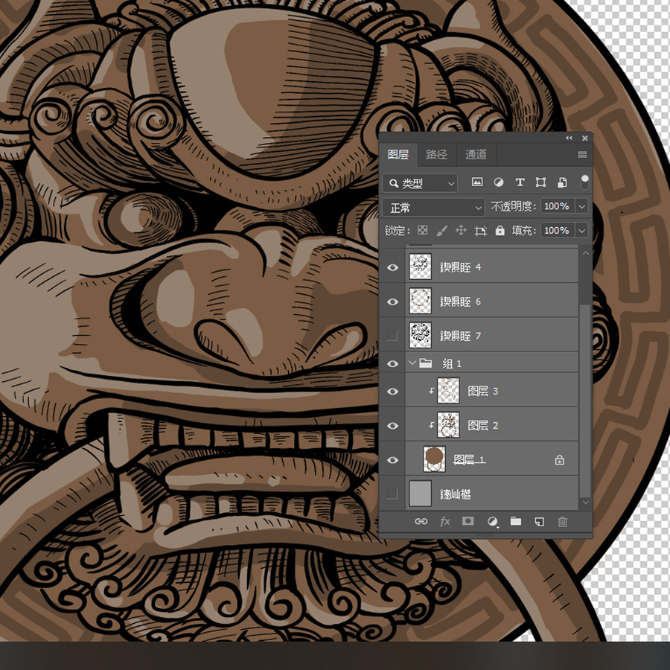Viewport: 670px width, 670px height.
Task: Toggle layer filtering switch on or off
Action: [585, 182]
